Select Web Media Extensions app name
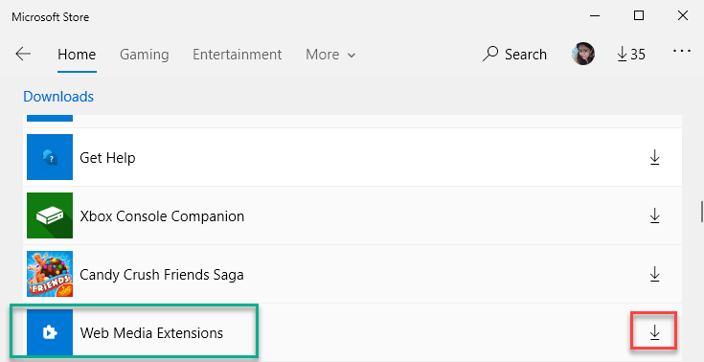Viewport: 704px width, 362px height. [151, 333]
